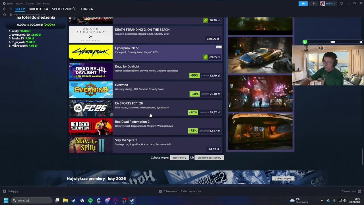Screen dimensions: 364x205
Task: Click the Steam news megaphone icon
Action: pos(303,3)
